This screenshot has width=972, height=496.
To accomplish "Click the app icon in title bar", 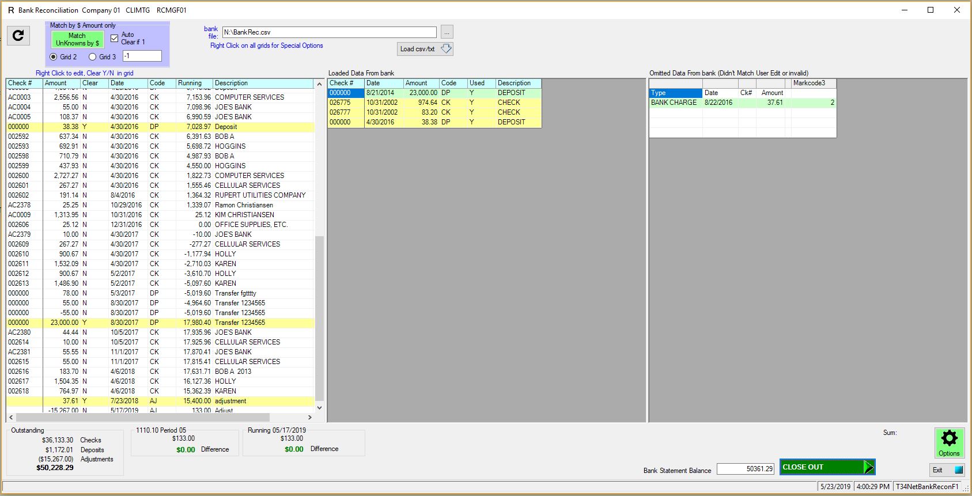I will tap(11, 10).
